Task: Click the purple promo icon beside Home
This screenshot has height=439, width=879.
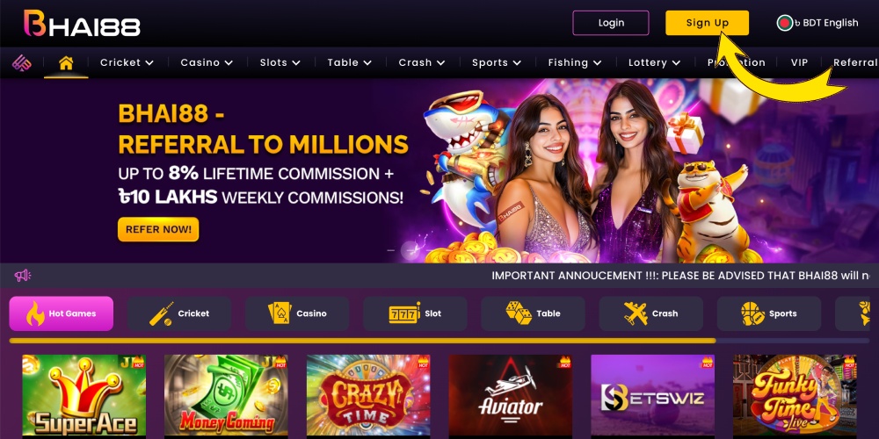Action: click(22, 62)
